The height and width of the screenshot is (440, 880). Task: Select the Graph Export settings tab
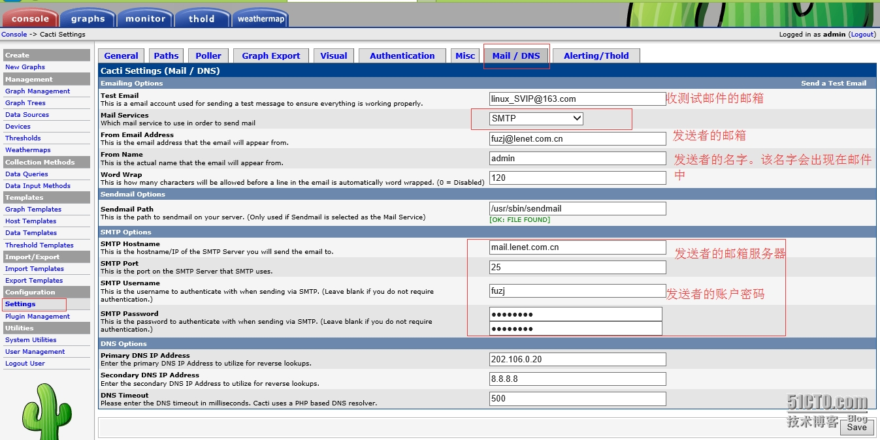(271, 55)
